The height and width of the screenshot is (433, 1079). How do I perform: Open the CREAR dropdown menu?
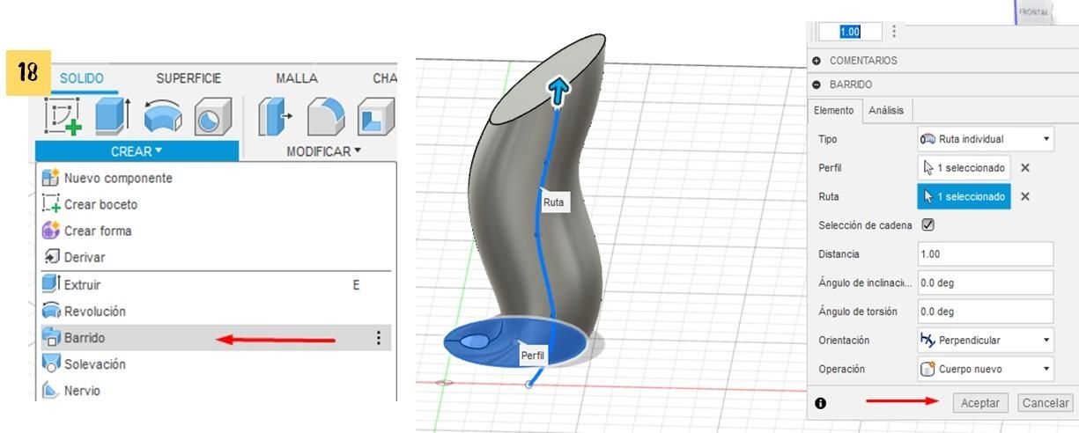[x=137, y=151]
